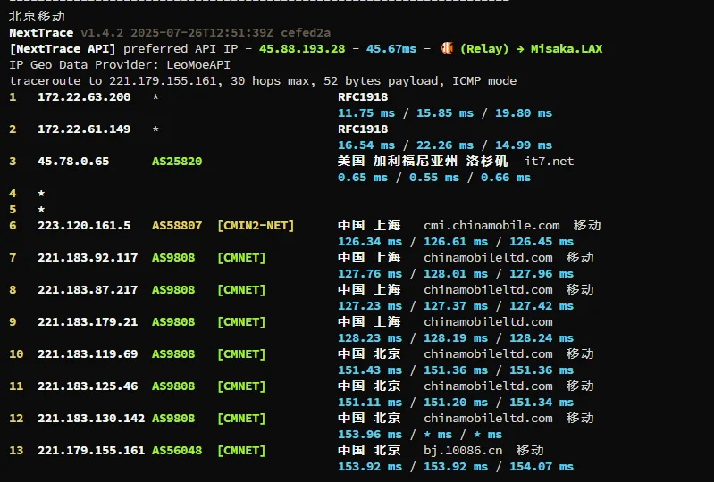Click the [CMIN2-NET] network tag
The width and height of the screenshot is (714, 482).
pos(256,226)
